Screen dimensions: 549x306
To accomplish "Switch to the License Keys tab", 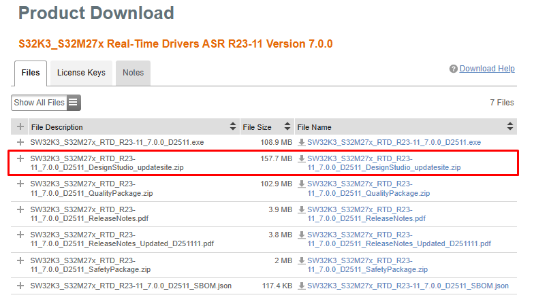I will [81, 73].
